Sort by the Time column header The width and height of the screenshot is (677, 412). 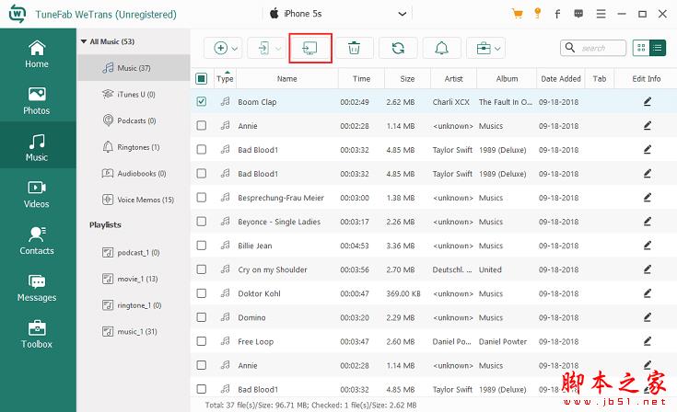point(361,78)
